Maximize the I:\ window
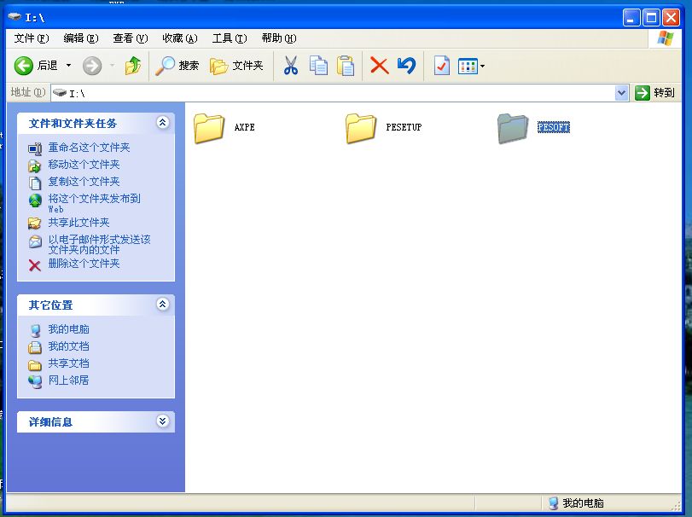This screenshot has width=692, height=517. [x=651, y=18]
